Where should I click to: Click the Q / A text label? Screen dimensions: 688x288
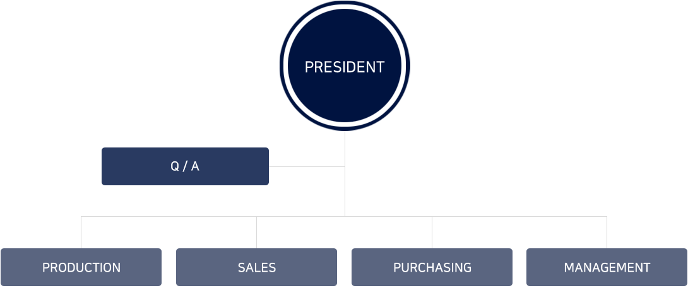pyautogui.click(x=185, y=166)
